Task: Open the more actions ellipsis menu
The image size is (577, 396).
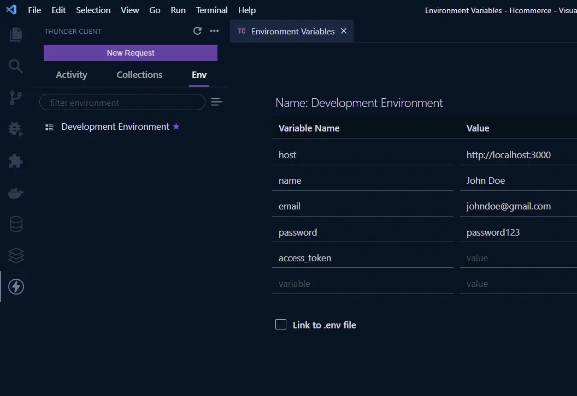Action: 214,31
